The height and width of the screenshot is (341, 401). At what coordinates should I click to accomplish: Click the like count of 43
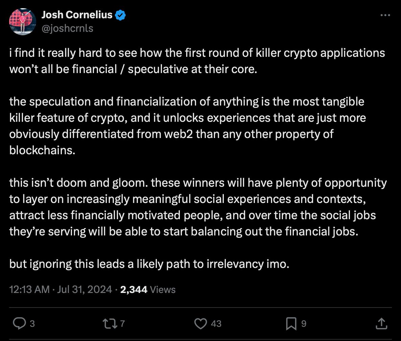coord(216,324)
